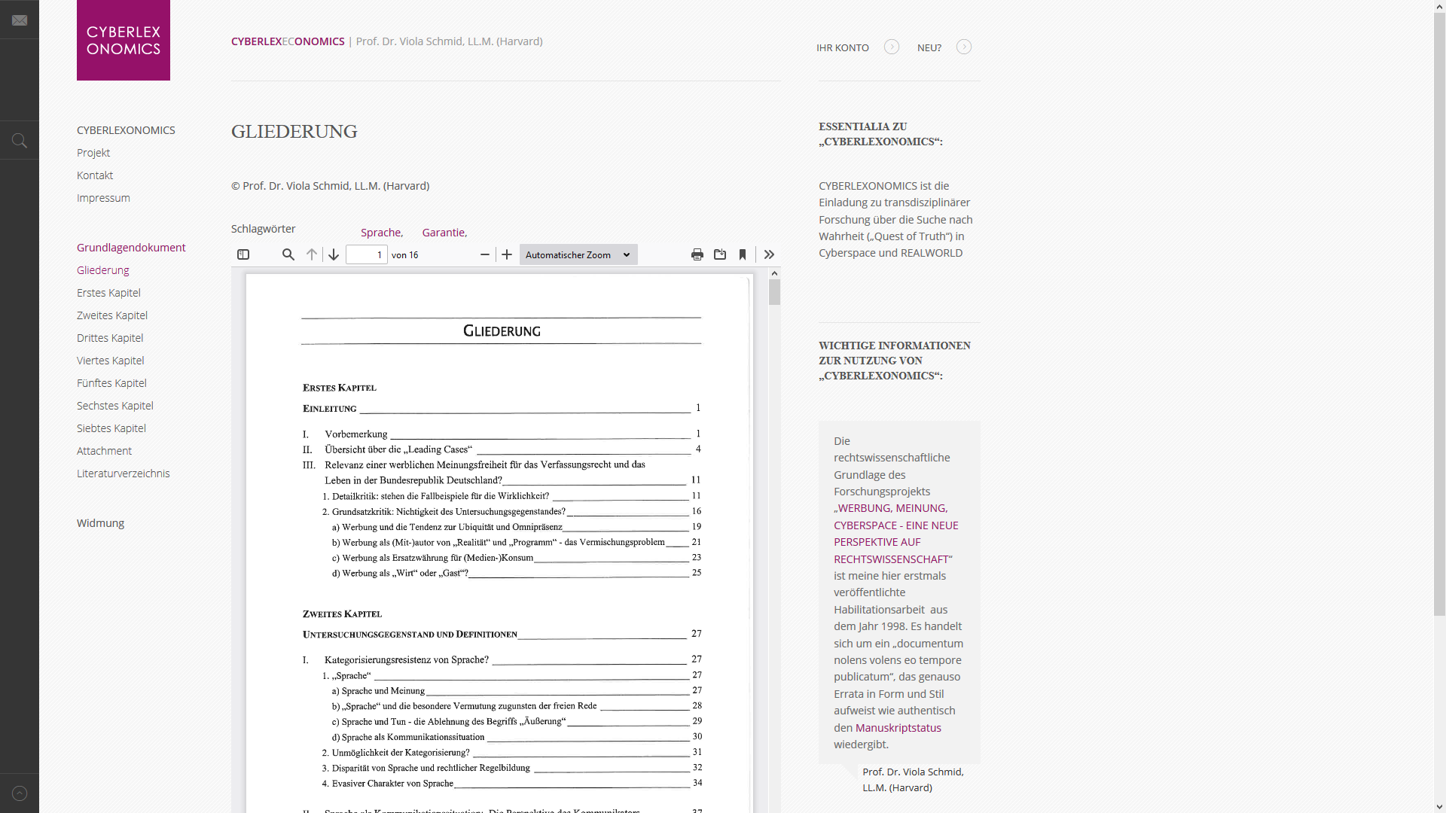Go to previous PDF page arrow
This screenshot has width=1446, height=813.
(312, 254)
